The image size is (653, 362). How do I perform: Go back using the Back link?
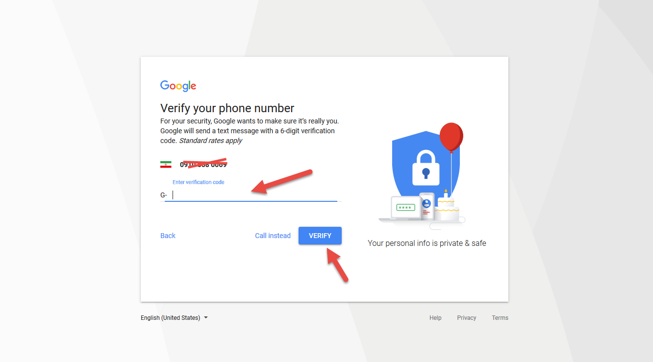click(x=168, y=236)
